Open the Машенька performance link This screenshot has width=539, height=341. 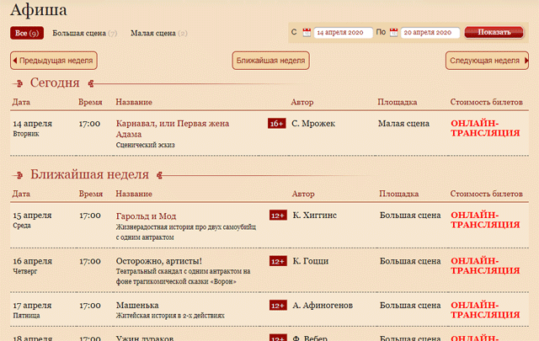(138, 304)
